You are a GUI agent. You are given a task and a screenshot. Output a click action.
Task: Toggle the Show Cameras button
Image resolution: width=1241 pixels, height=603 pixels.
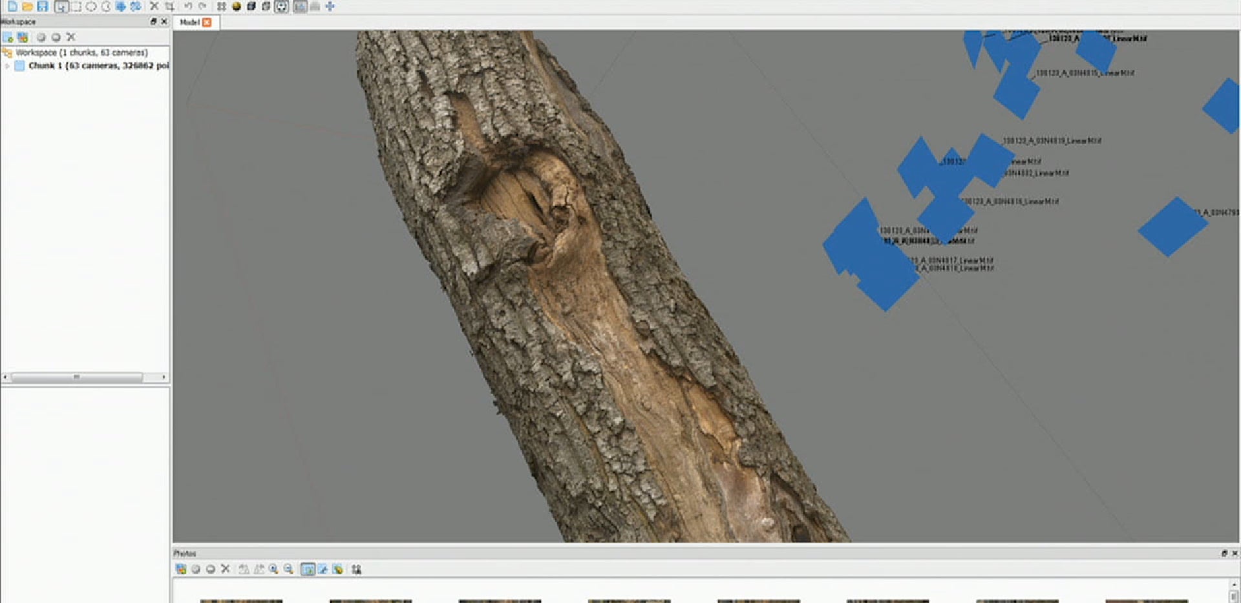click(x=281, y=6)
